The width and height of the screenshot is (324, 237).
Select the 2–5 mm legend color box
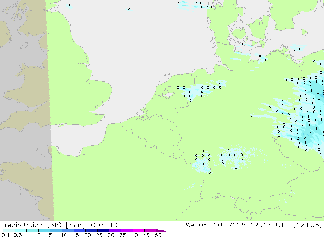(44, 231)
